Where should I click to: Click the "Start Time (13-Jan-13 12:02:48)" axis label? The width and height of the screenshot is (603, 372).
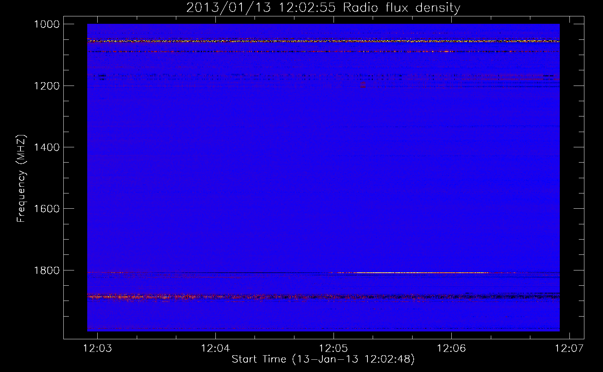pyautogui.click(x=323, y=359)
